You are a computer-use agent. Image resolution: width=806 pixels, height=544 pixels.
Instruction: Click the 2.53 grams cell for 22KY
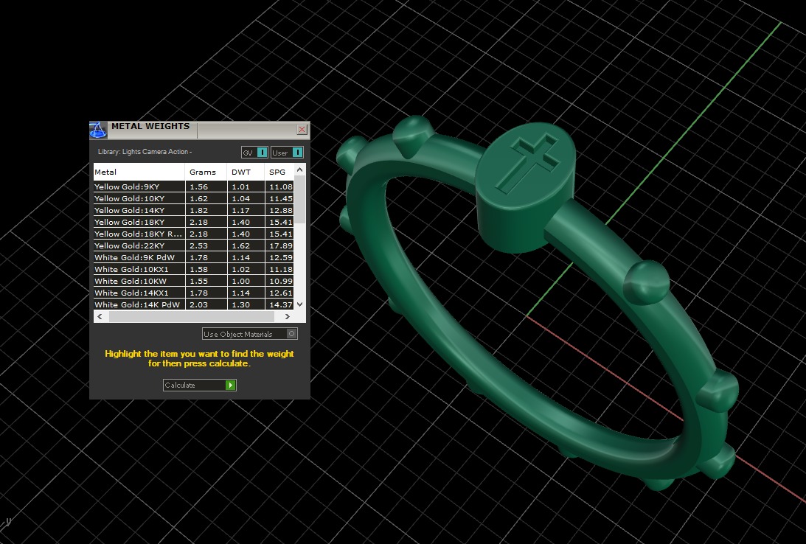click(x=206, y=245)
